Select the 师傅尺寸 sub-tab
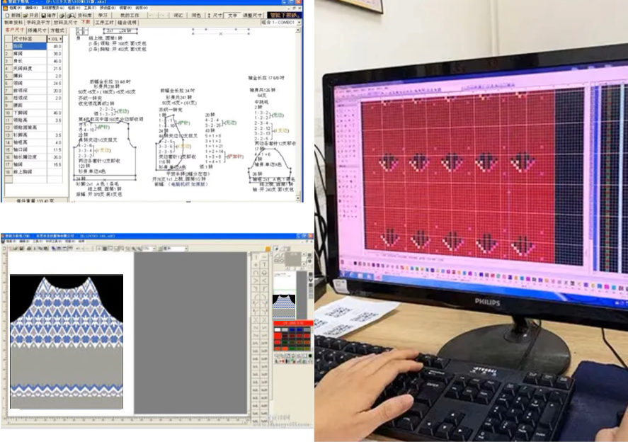628x442 pixels. pyautogui.click(x=37, y=30)
